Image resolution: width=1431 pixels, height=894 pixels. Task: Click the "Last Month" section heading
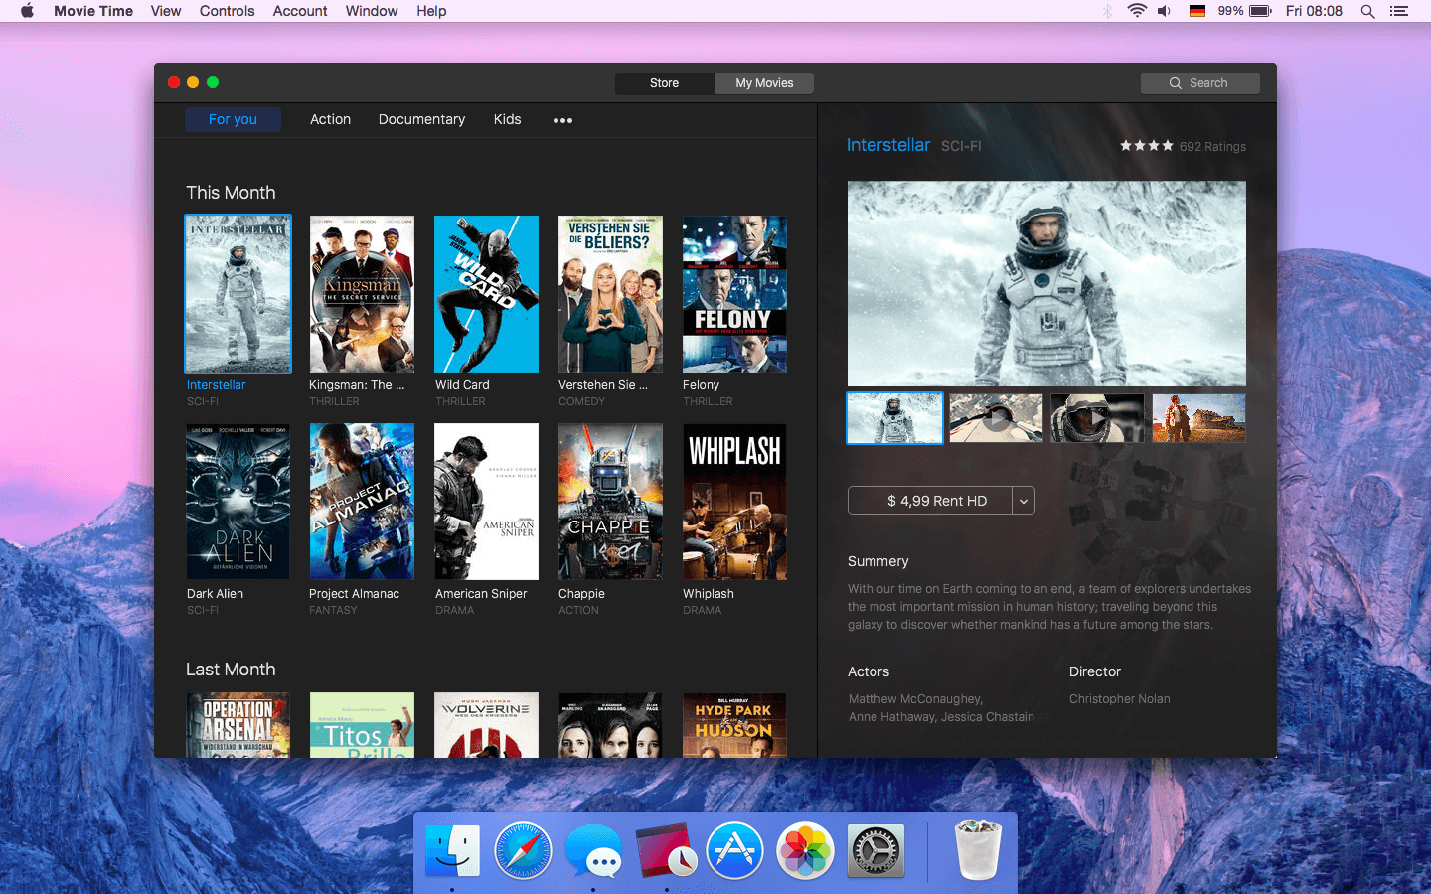click(x=231, y=670)
